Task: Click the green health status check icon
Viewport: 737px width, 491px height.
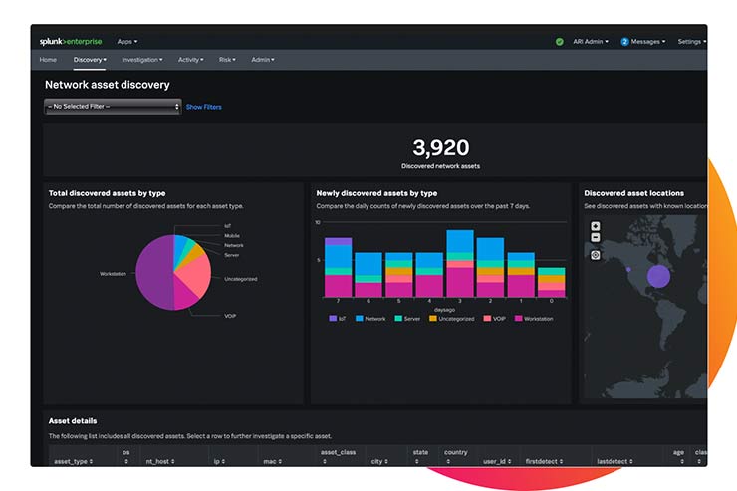Action: tap(560, 42)
